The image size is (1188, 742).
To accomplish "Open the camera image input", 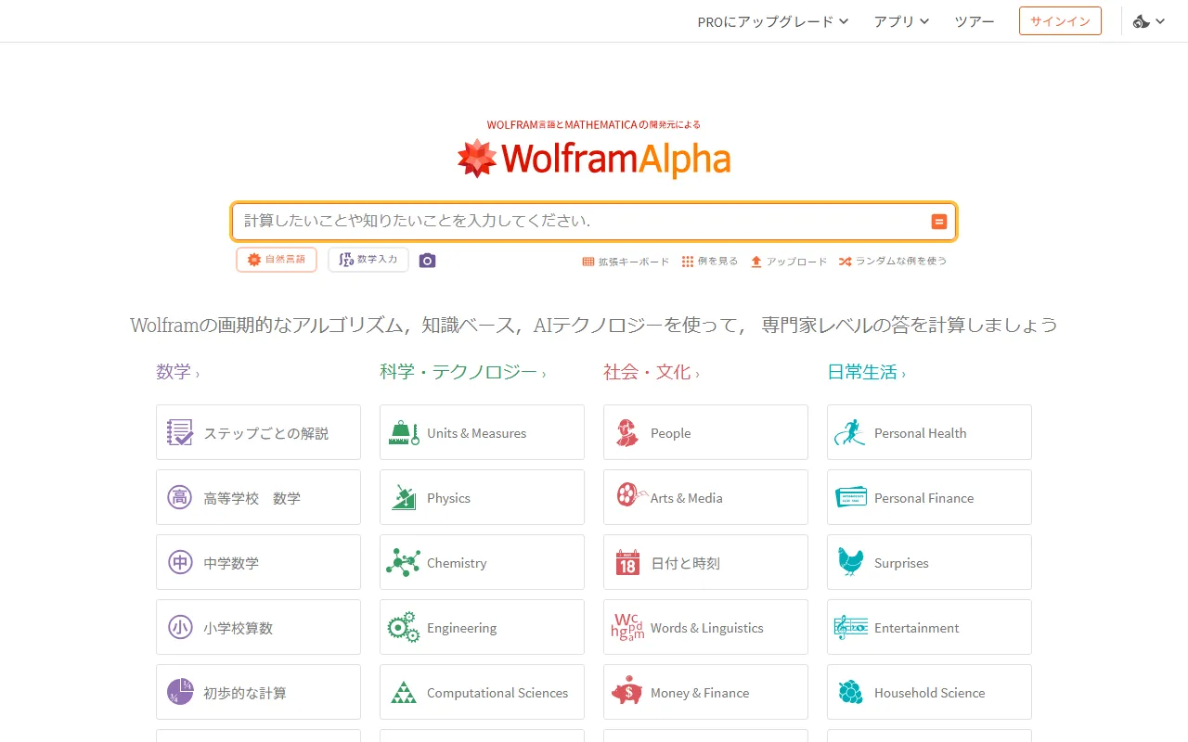I will coord(427,261).
